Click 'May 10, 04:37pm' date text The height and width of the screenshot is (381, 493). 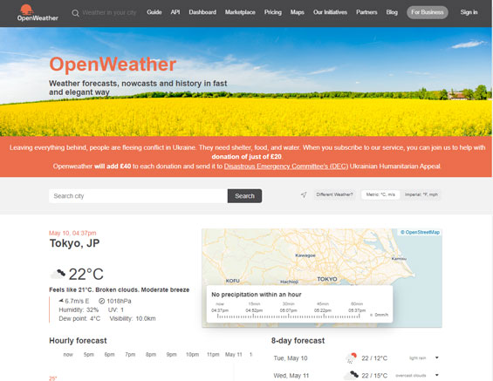[x=72, y=233]
